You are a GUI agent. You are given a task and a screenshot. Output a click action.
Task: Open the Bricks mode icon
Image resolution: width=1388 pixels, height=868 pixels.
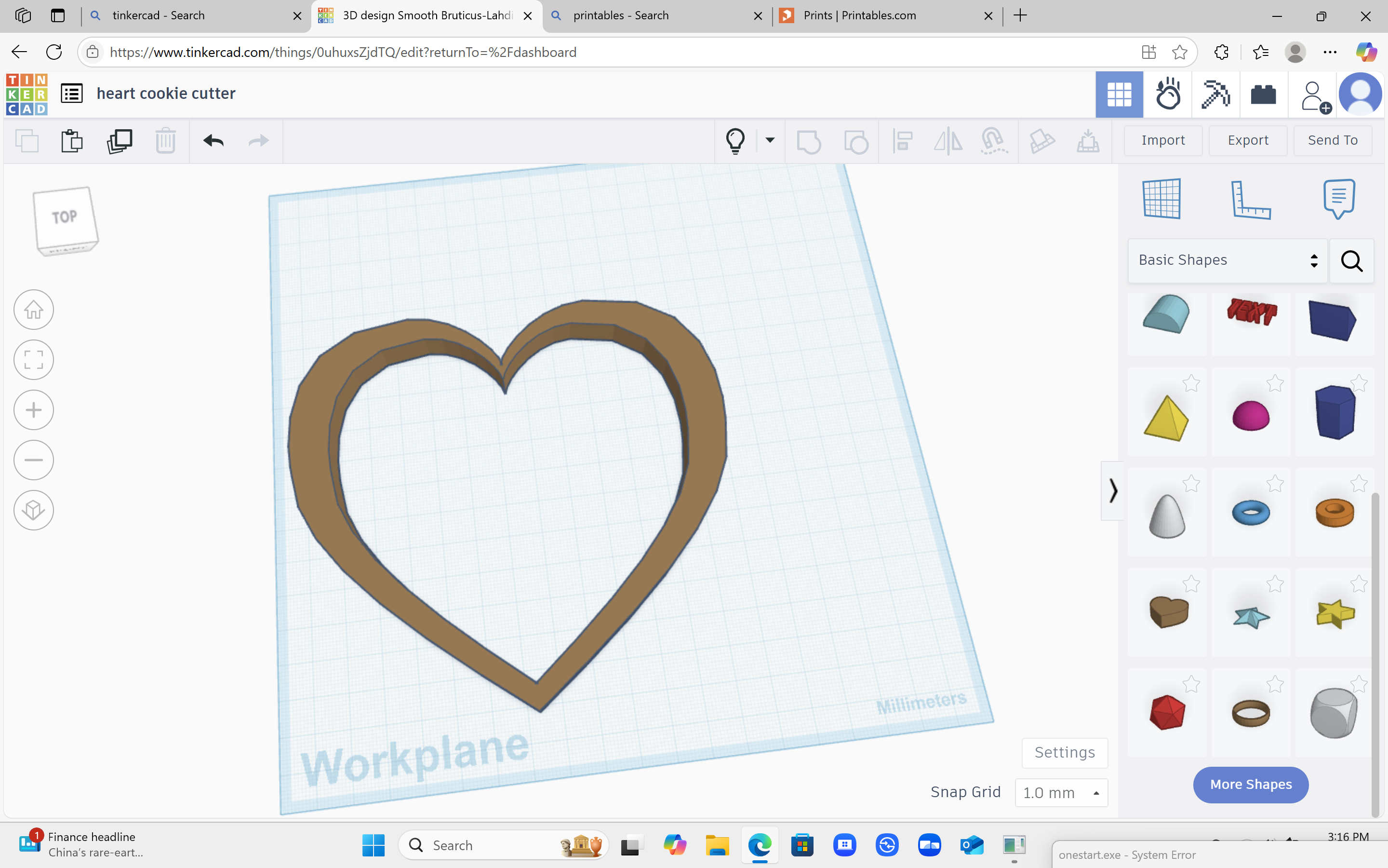tap(1263, 94)
